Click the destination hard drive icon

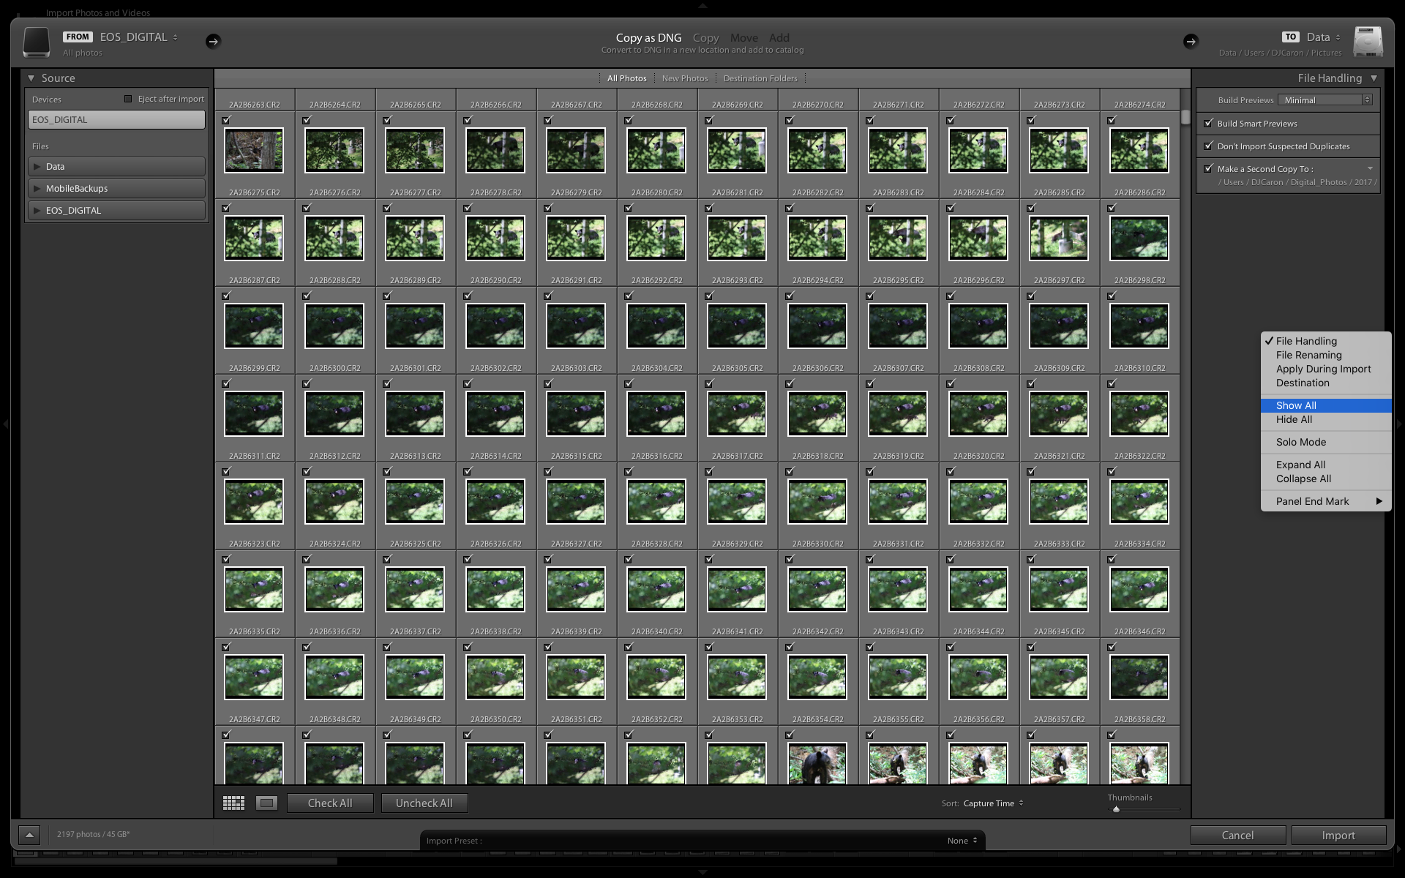pyautogui.click(x=1368, y=42)
